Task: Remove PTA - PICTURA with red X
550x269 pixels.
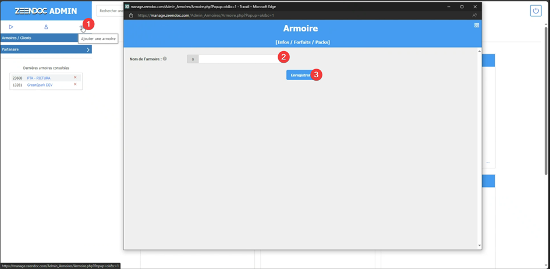Action: tap(75, 77)
